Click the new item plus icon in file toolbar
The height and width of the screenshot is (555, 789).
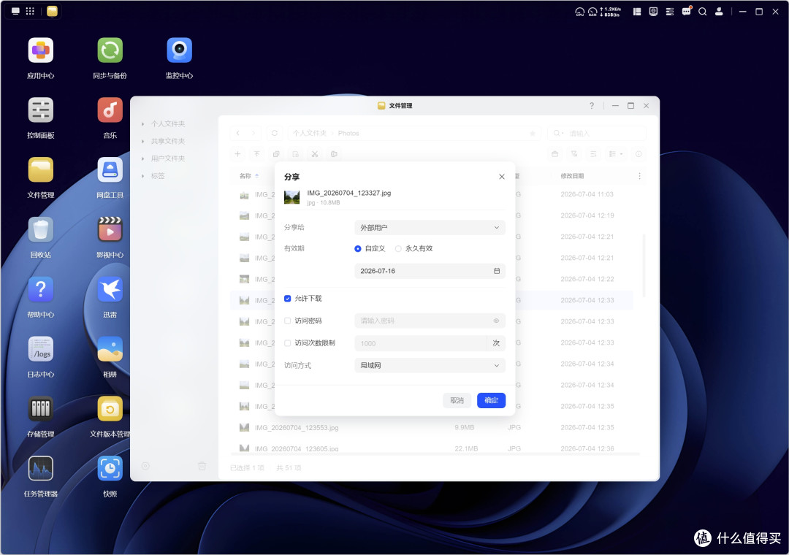(x=237, y=154)
